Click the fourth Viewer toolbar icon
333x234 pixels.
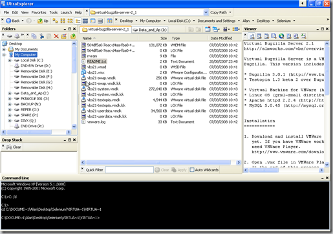tap(274, 36)
